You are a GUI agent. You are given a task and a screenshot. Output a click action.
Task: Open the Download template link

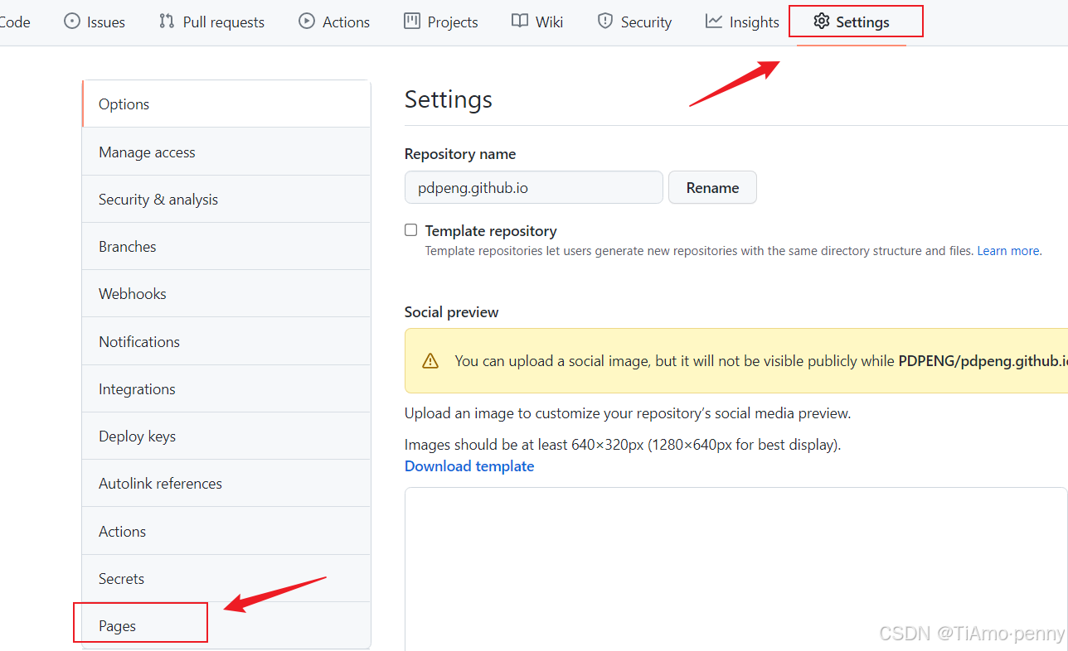[469, 466]
